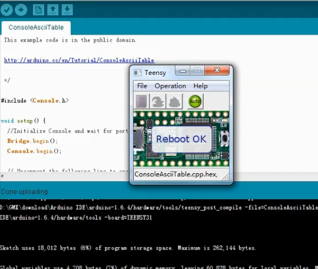Open the arduino.cc ConsoleAsciiTable tutorial link
Viewport: 318px width, 269px height.
79,60
